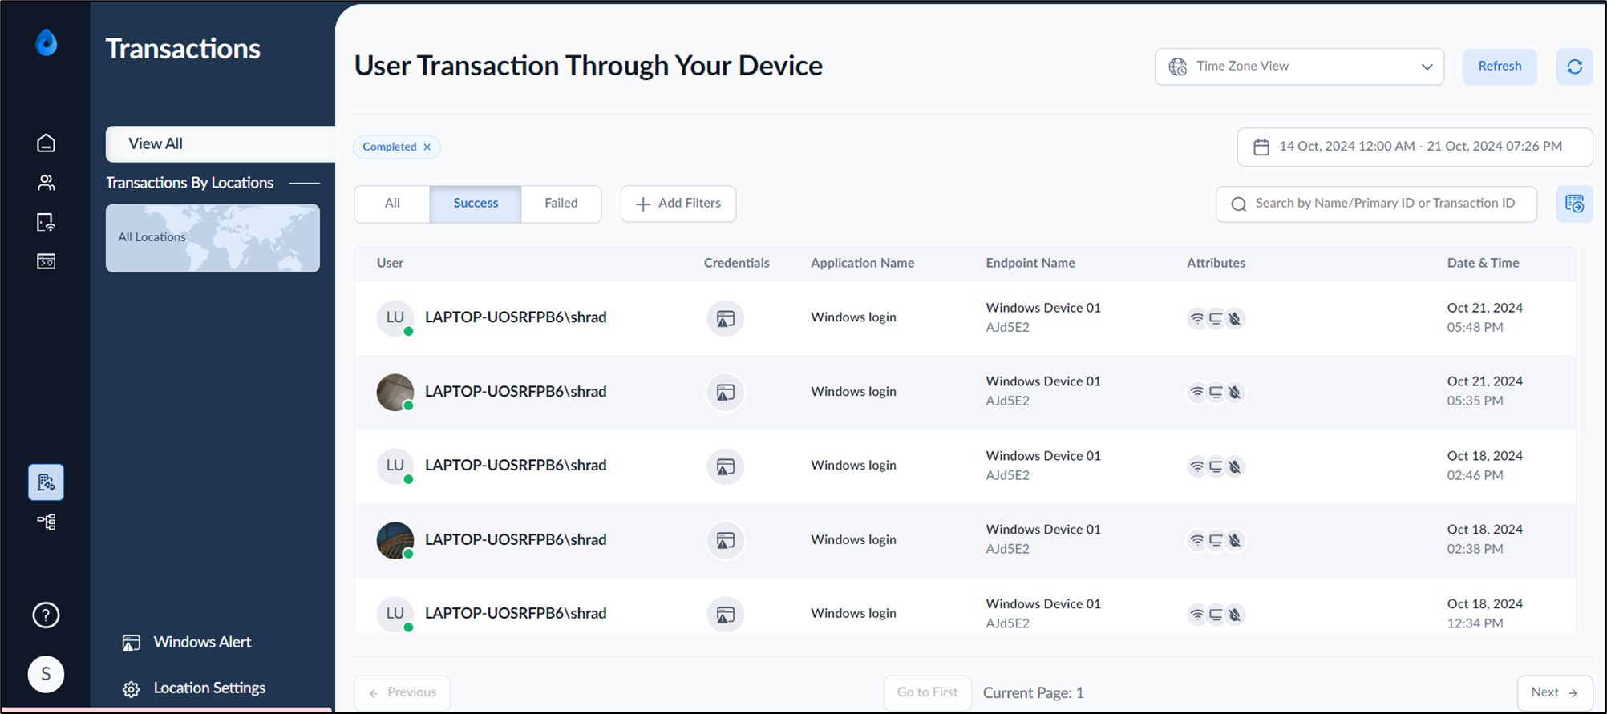
Task: Select the All Locations map card
Action: (213, 238)
